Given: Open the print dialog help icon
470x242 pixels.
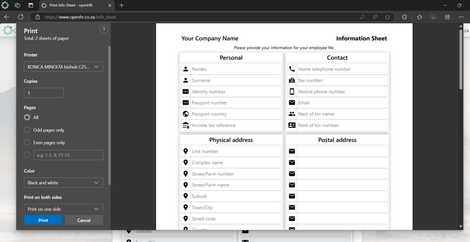Looking at the screenshot, I should [x=104, y=29].
